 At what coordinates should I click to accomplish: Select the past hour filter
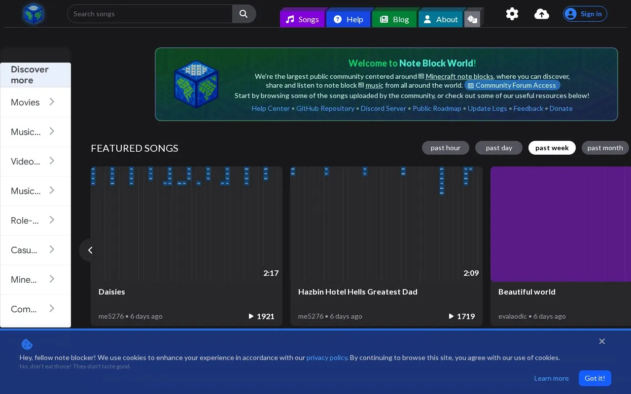(x=446, y=148)
